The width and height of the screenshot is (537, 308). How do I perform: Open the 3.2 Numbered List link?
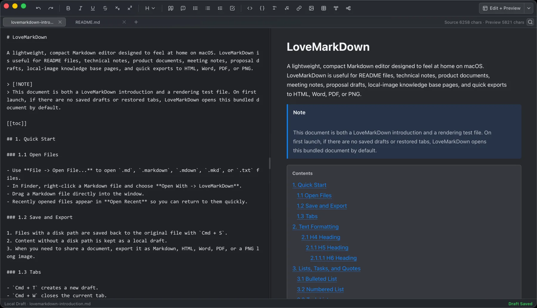[320, 289]
